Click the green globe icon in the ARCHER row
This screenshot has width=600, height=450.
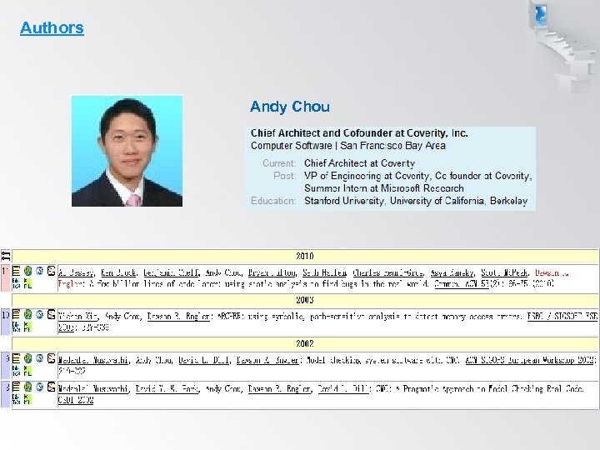[x=27, y=314]
